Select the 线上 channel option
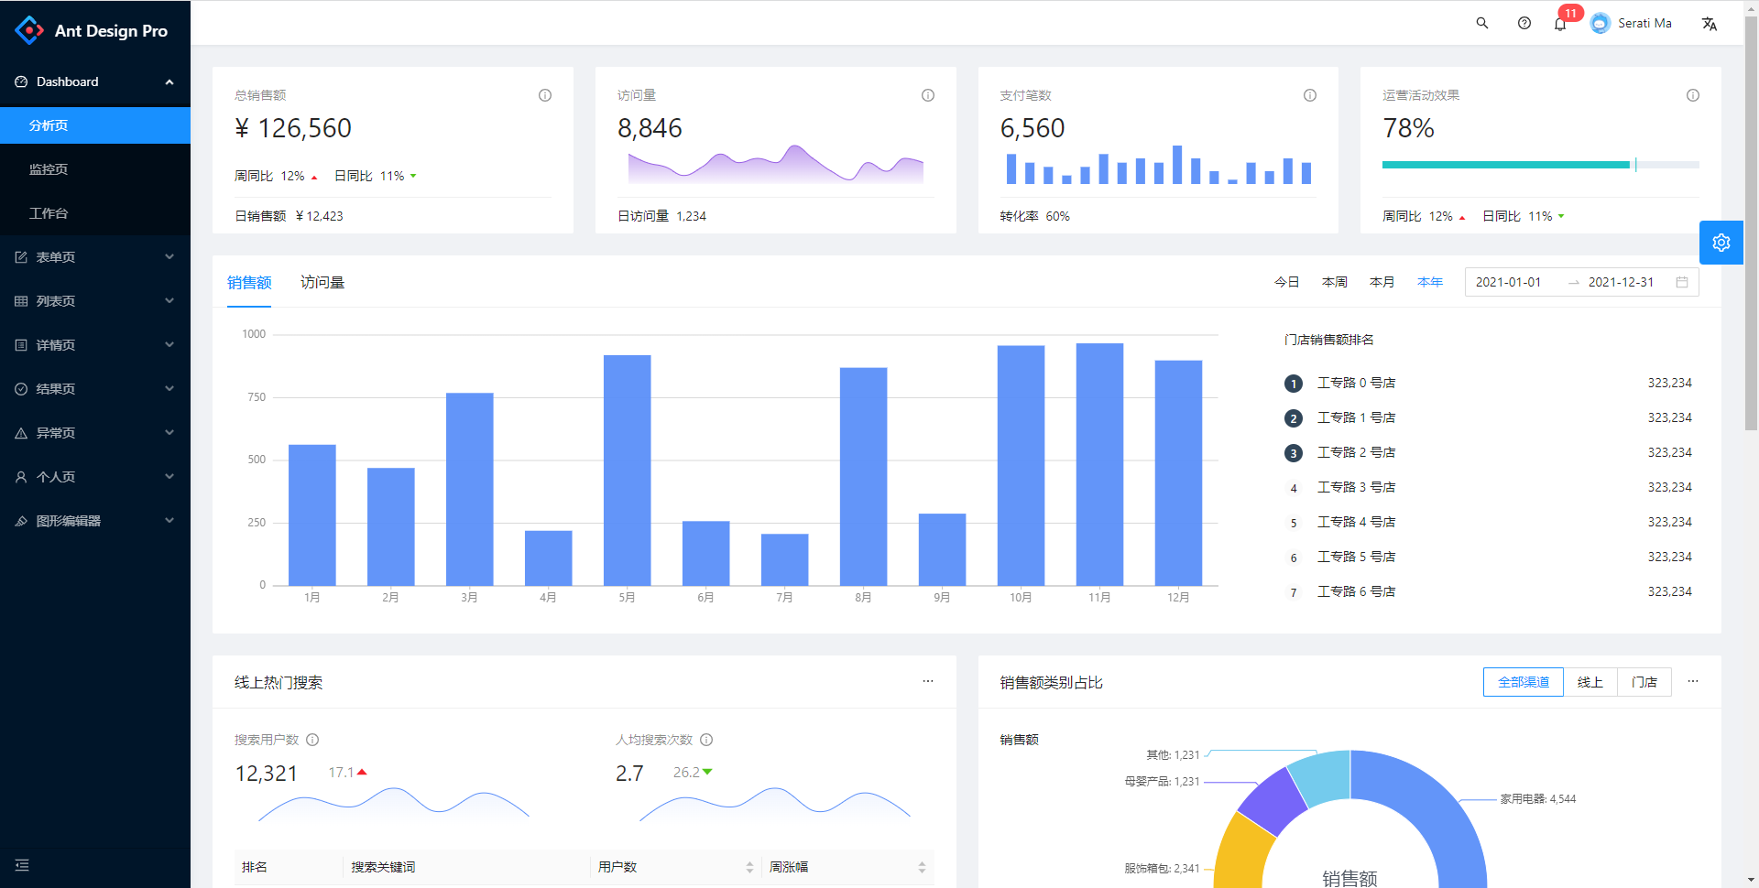The width and height of the screenshot is (1759, 888). pos(1590,682)
